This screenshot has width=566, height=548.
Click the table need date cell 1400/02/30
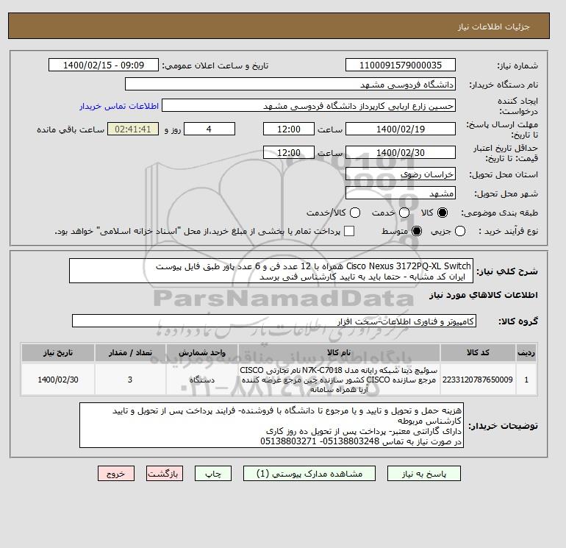point(58,380)
